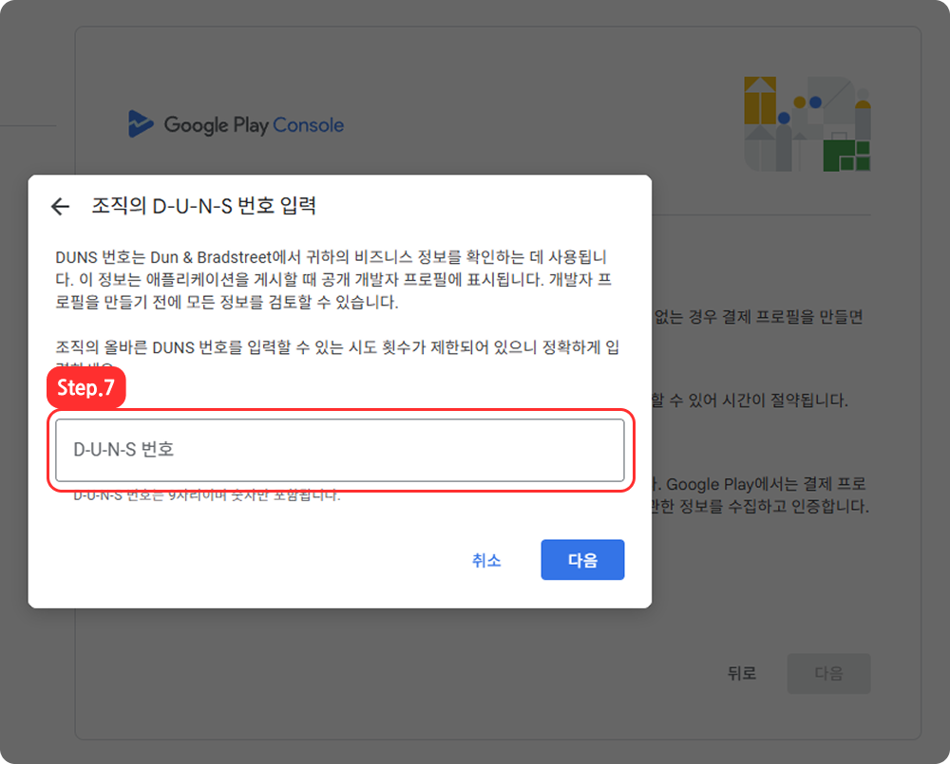Focus the D-U-N-S 번호 input field
The image size is (950, 764).
(339, 450)
